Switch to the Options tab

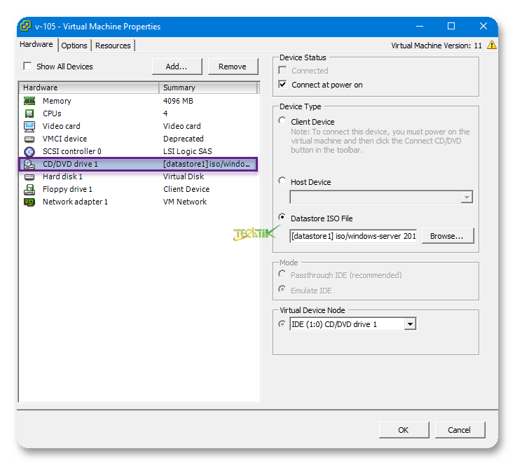(74, 46)
